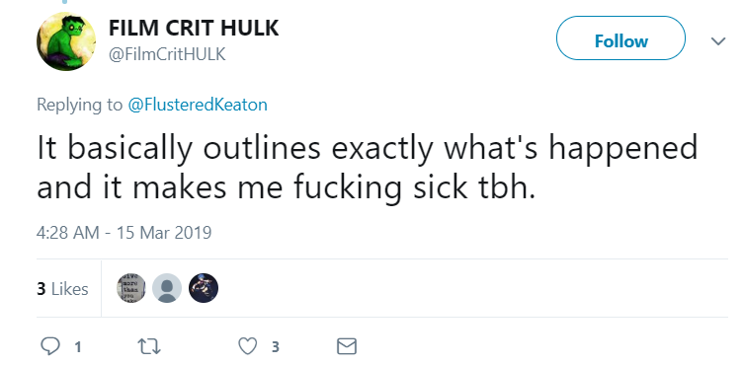Click the like count next to heart
Viewport: 744px width, 366px height.
276,347
